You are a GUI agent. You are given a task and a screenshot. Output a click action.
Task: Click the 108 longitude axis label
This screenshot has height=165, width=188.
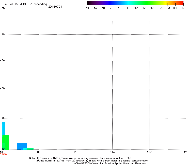coord(39,152)
